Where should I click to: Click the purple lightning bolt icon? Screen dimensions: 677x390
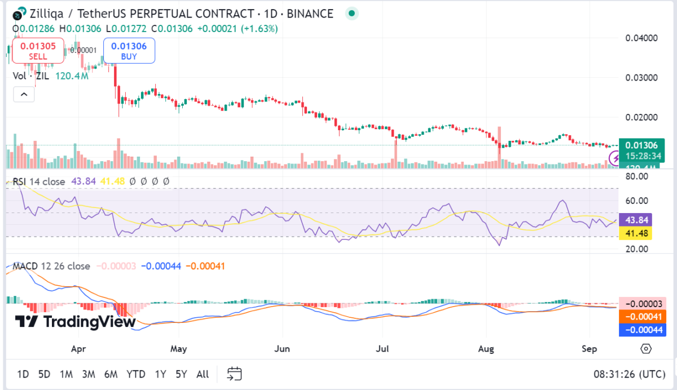614,157
